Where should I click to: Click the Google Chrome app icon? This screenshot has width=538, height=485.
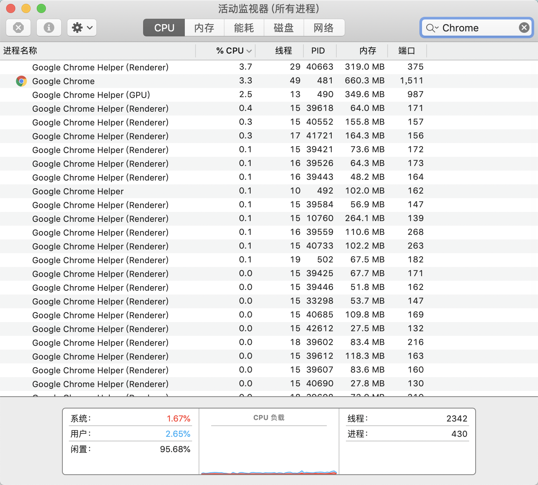(21, 81)
